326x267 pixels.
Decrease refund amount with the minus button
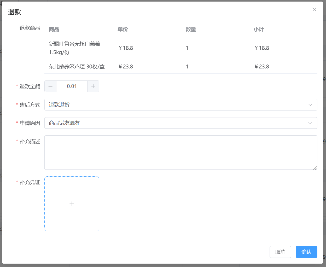[50, 86]
